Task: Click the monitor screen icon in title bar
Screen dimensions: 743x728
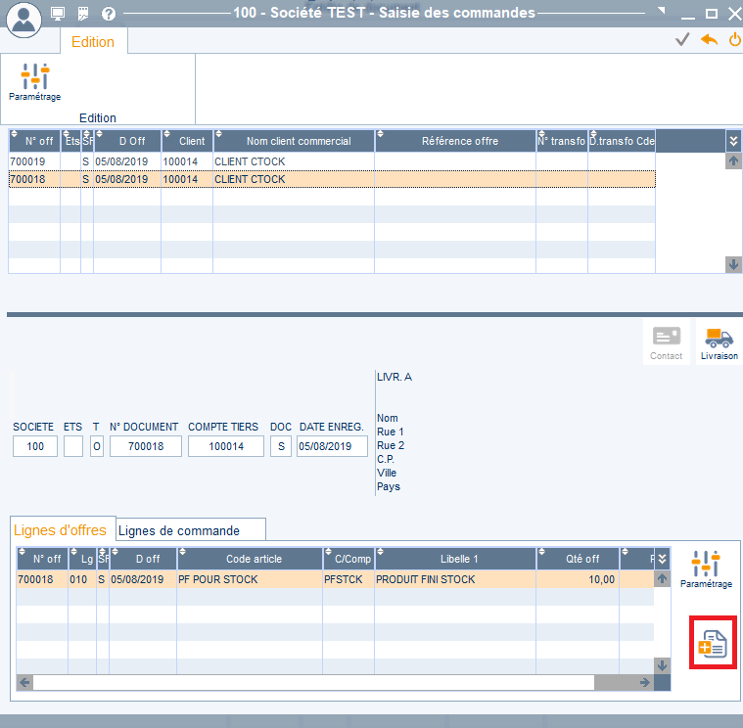Action: [x=58, y=14]
